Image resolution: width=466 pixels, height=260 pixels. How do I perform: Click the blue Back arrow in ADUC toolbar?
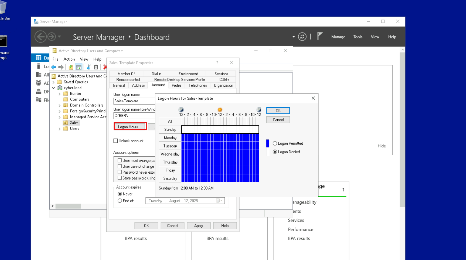54,67
